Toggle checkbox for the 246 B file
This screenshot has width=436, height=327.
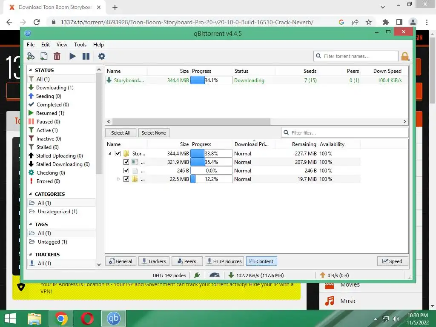coord(126,171)
